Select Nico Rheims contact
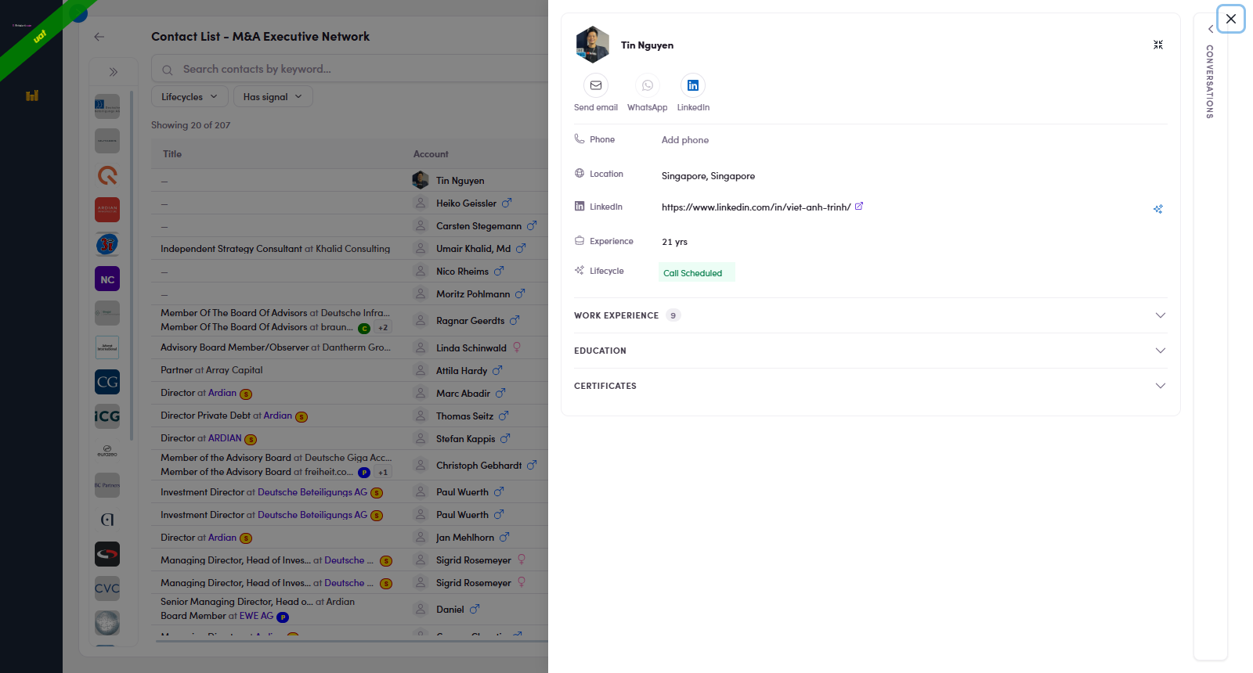The height and width of the screenshot is (673, 1253). [x=462, y=272]
